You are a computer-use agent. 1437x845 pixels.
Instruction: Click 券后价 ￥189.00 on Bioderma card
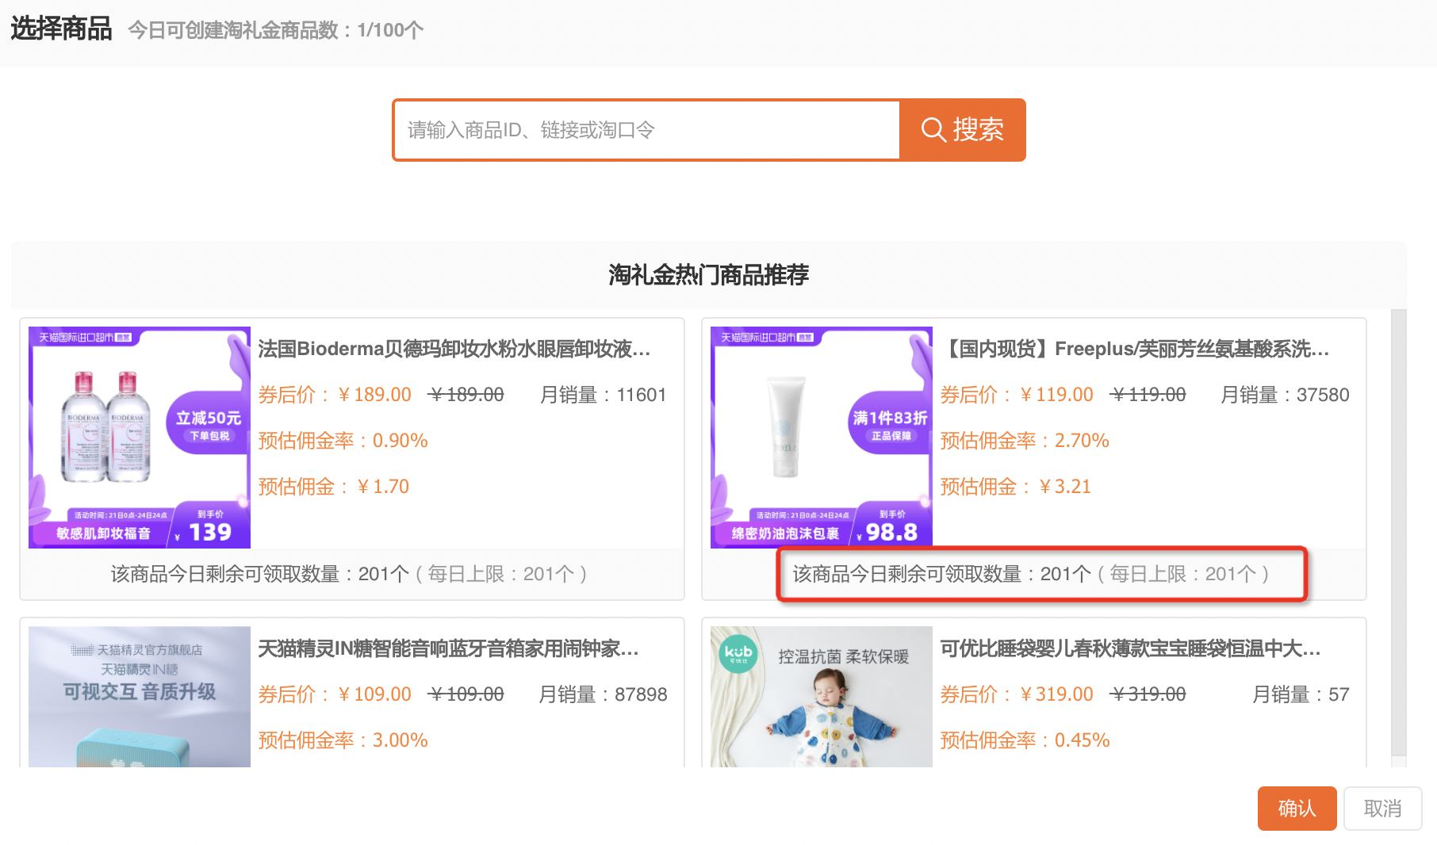click(335, 395)
